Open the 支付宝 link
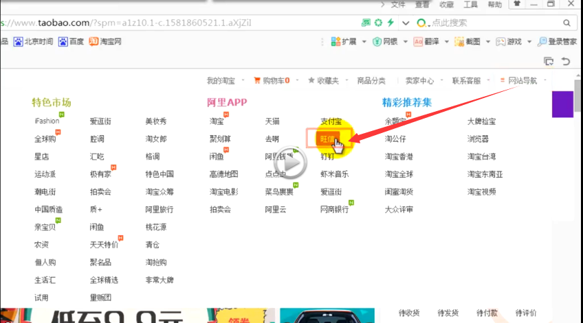This screenshot has height=323, width=583. pyautogui.click(x=331, y=121)
